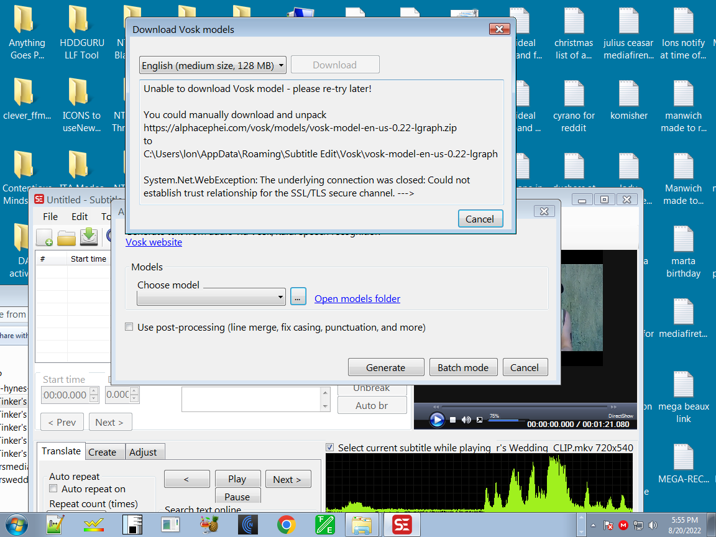716x537 pixels.
Task: Open the Vosk model language dropdown
Action: tap(213, 65)
